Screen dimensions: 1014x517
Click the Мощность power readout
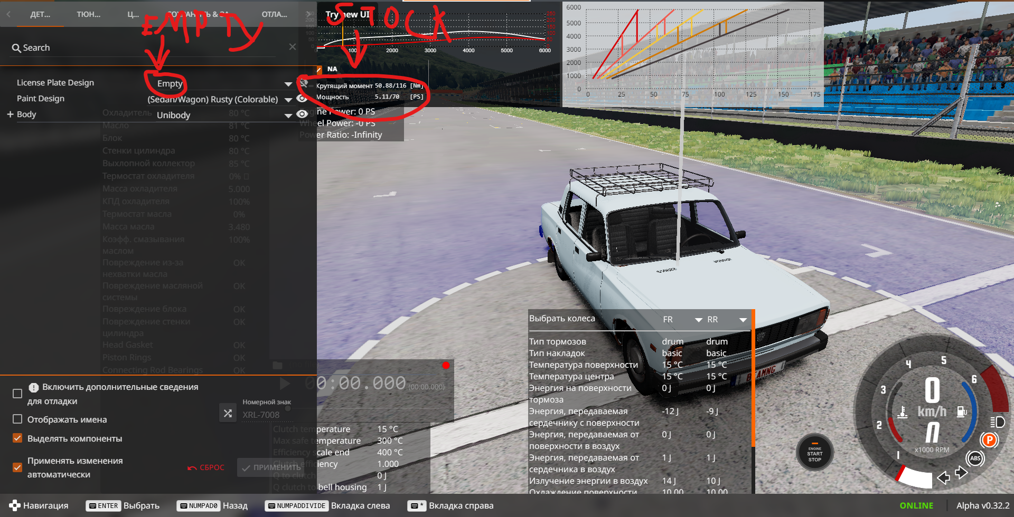click(370, 97)
